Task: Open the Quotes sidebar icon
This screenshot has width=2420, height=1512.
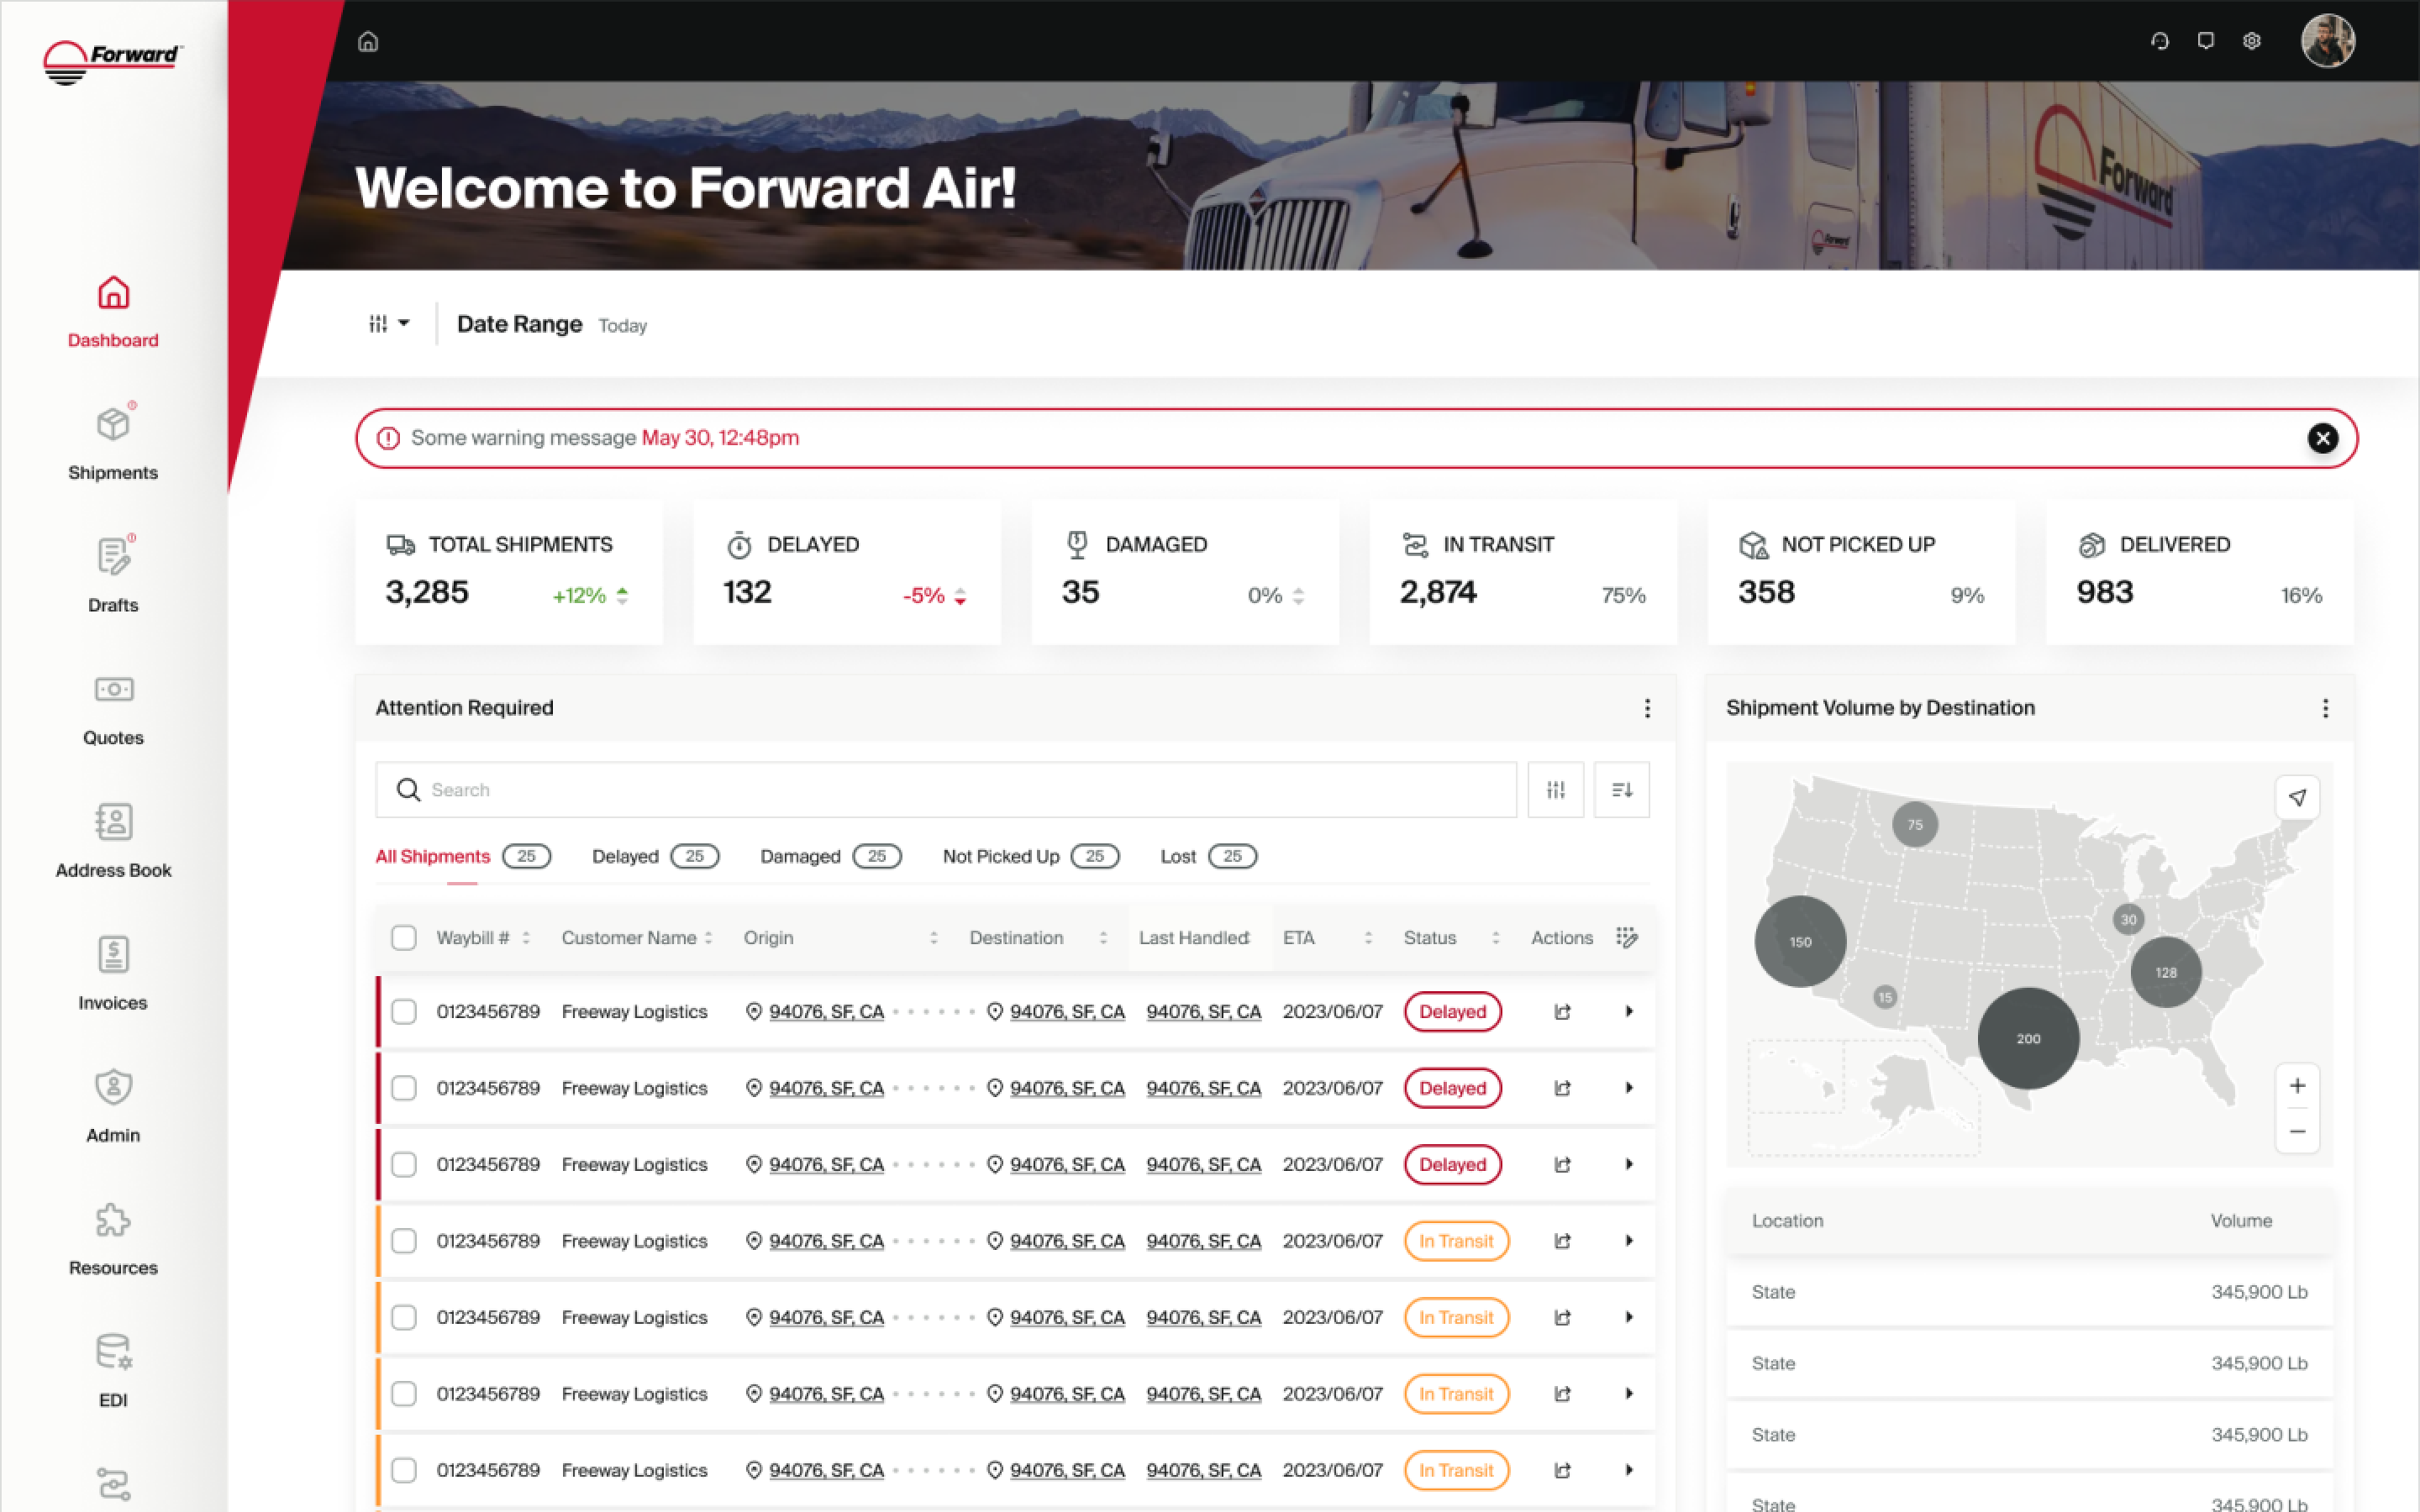Action: [113, 690]
